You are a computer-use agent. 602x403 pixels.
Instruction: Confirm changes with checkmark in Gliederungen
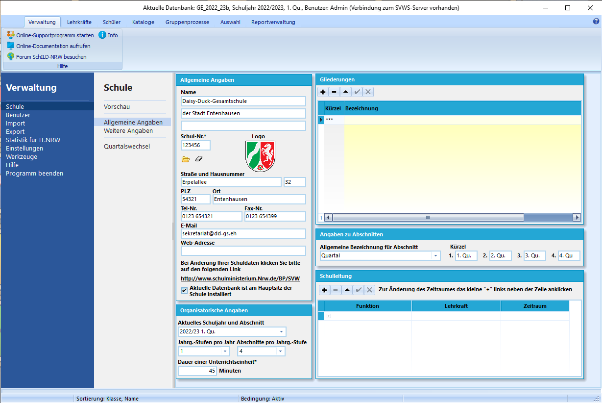point(357,92)
